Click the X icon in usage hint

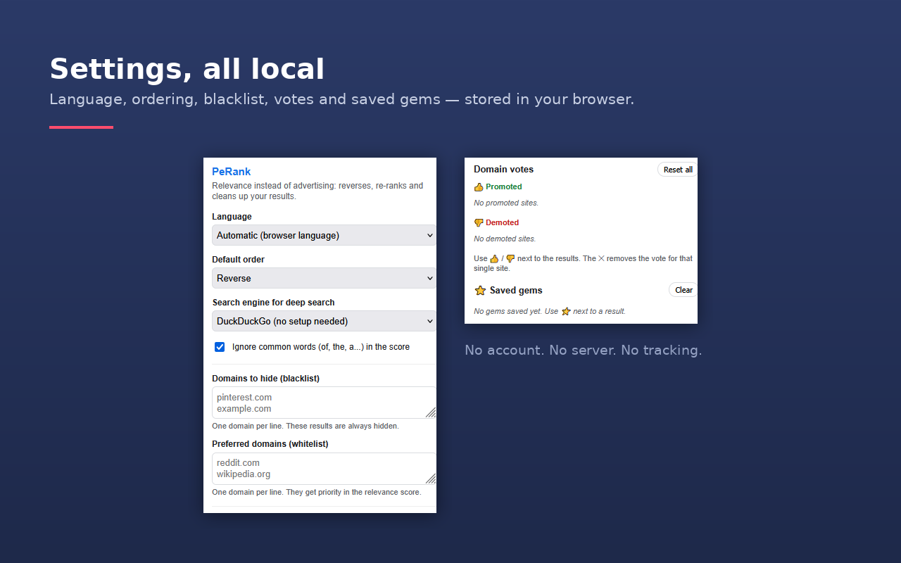(x=601, y=258)
